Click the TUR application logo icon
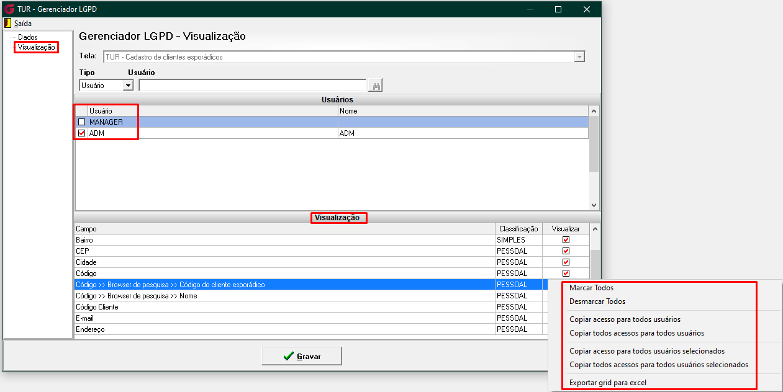783x392 pixels. click(x=9, y=9)
